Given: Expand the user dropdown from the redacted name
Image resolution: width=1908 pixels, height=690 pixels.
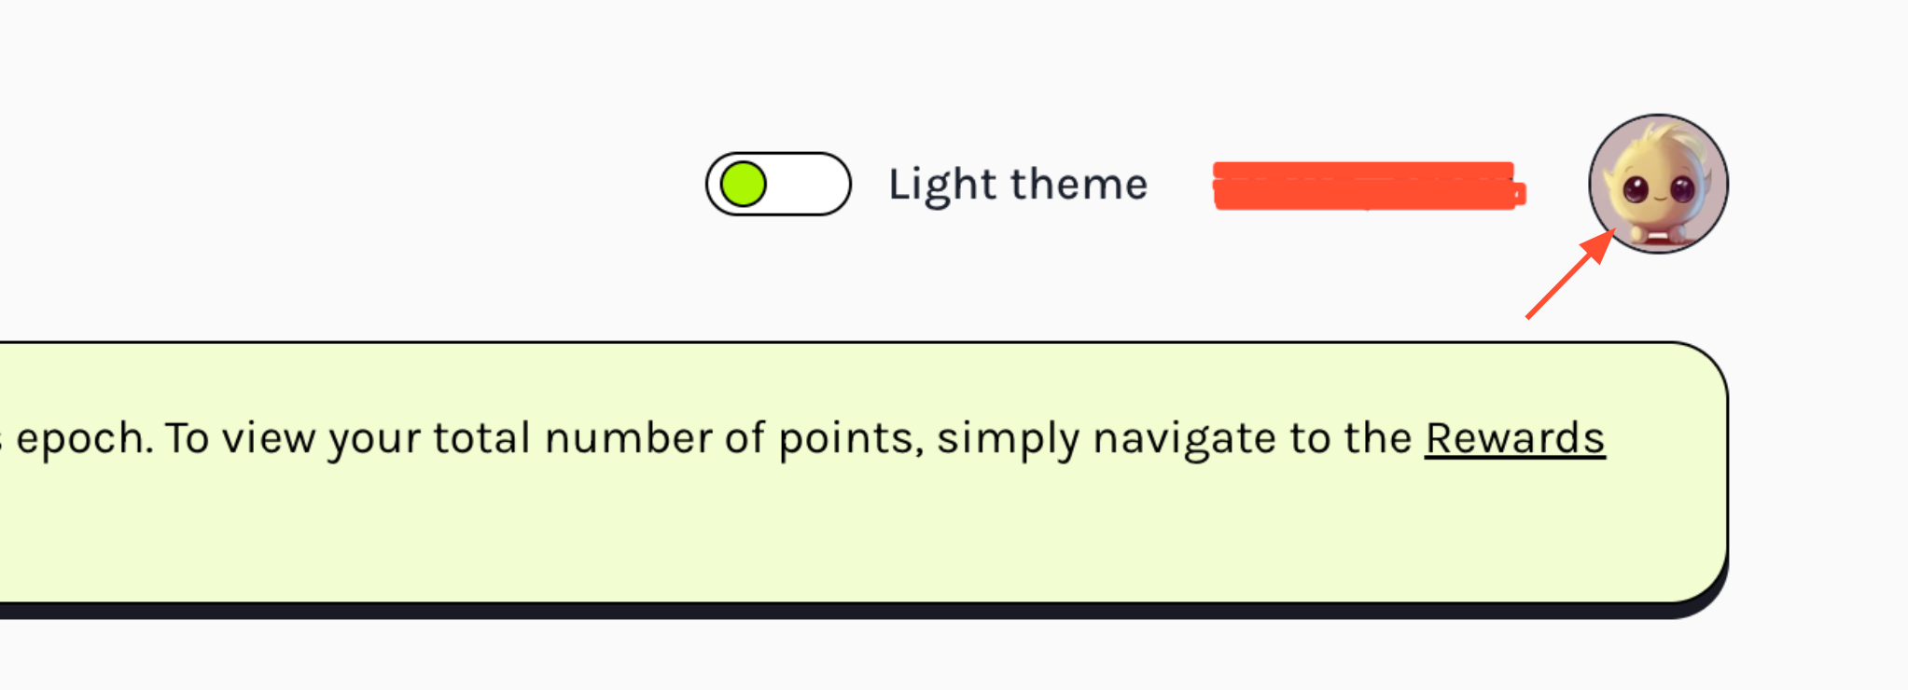Looking at the screenshot, I should (x=1367, y=186).
